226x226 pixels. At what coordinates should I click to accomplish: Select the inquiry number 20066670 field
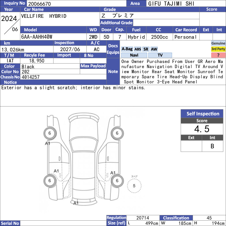tap(76, 3)
